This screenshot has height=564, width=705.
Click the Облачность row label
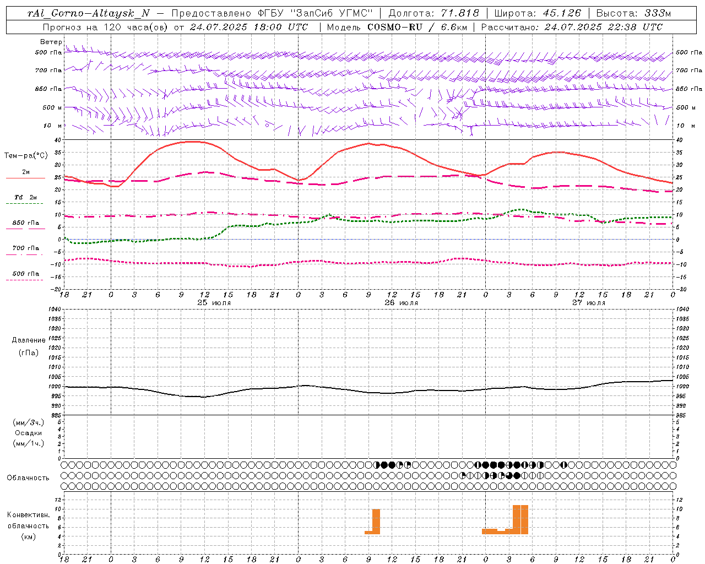(28, 478)
